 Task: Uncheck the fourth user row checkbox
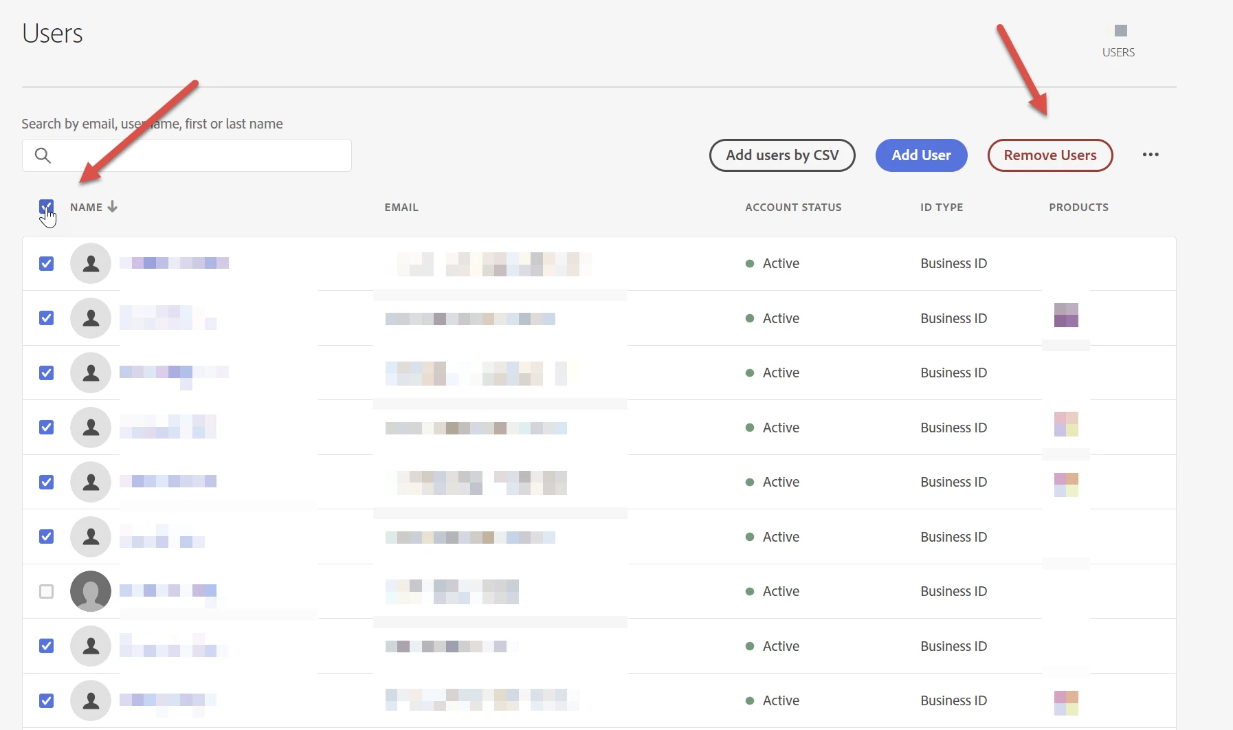(x=46, y=427)
